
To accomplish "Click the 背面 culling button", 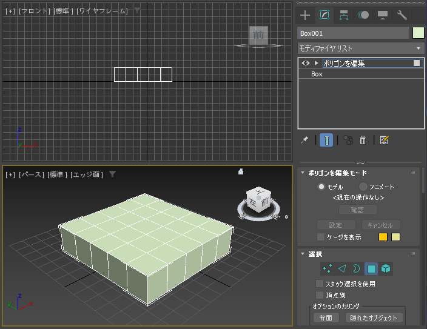I will click(326, 317).
